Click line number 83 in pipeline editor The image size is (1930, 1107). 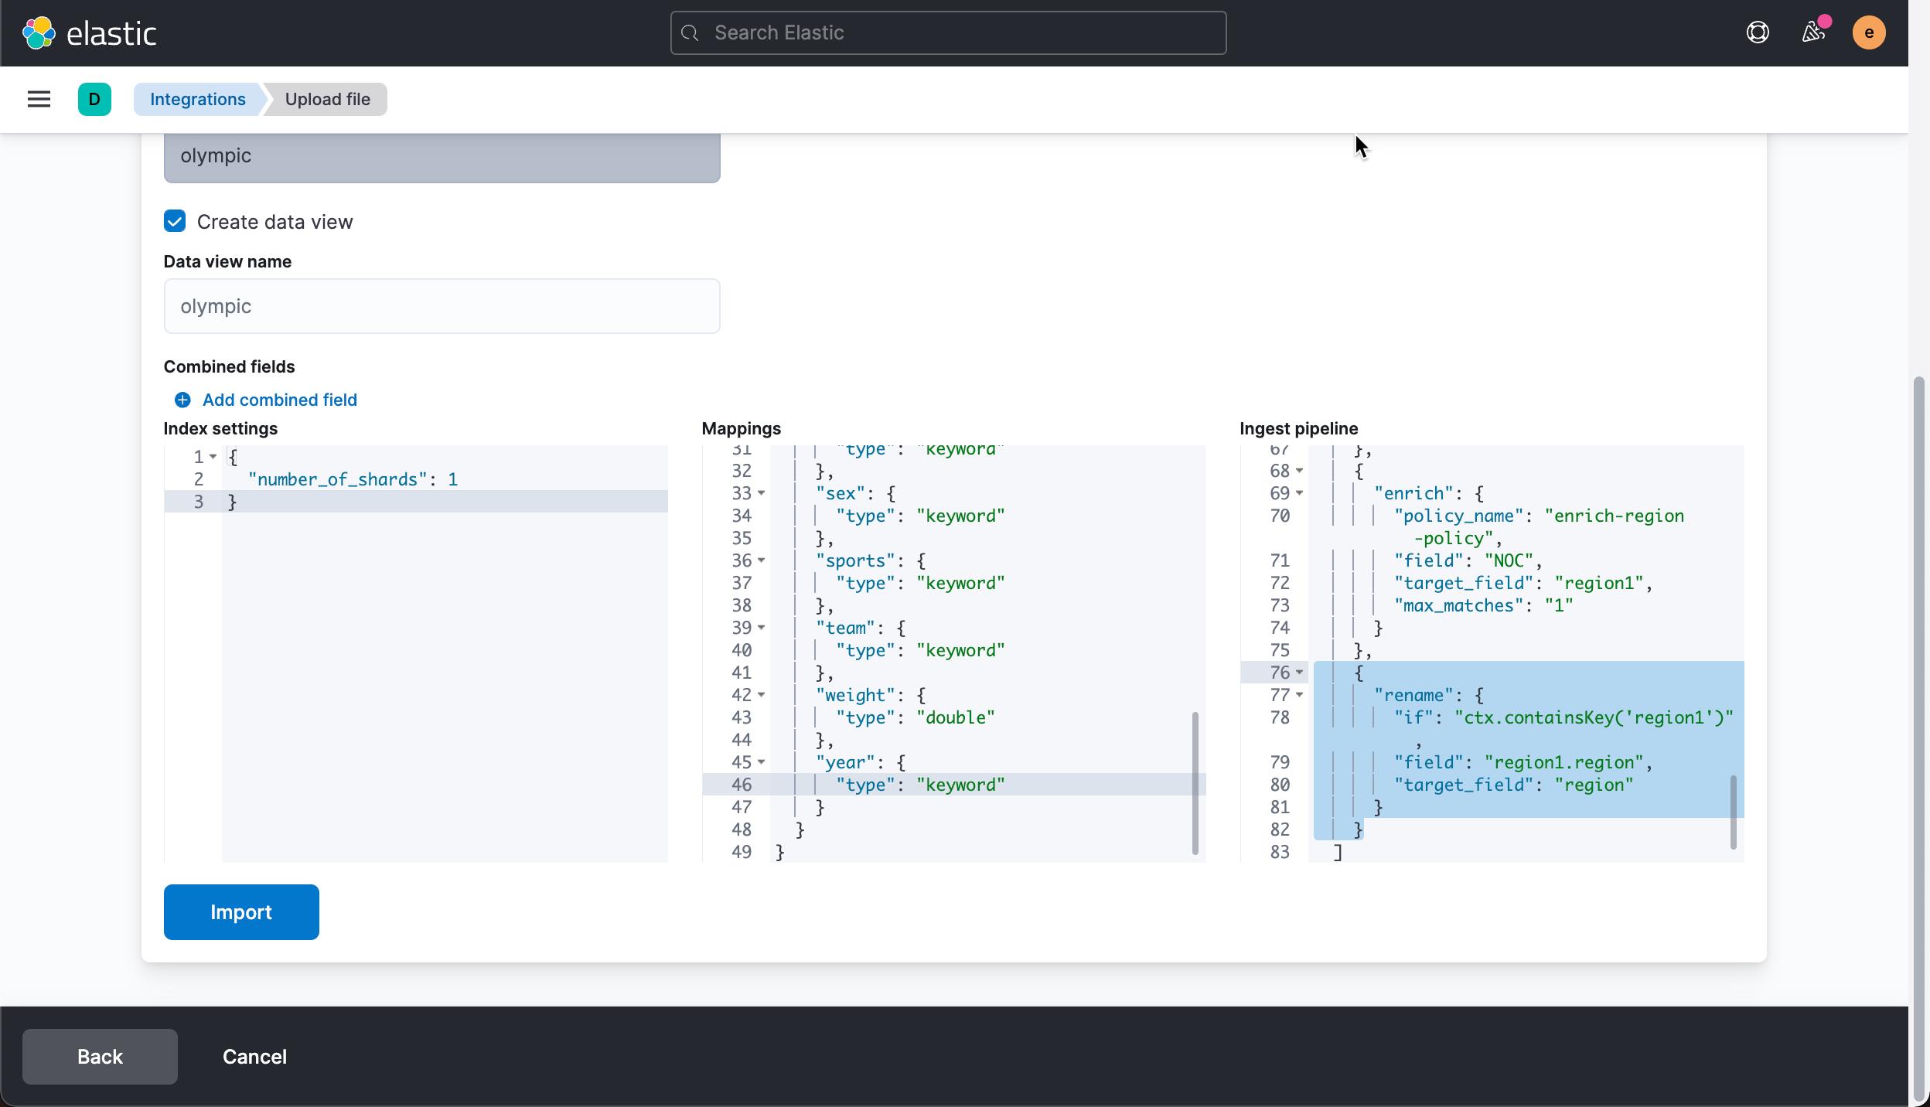click(x=1280, y=852)
